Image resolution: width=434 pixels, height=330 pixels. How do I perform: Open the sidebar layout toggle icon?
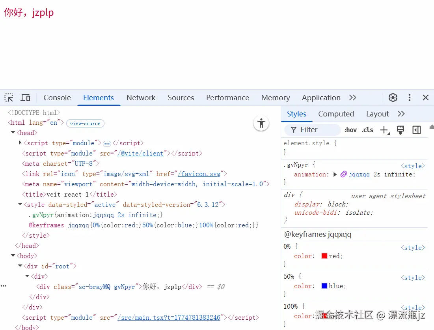pos(417,129)
